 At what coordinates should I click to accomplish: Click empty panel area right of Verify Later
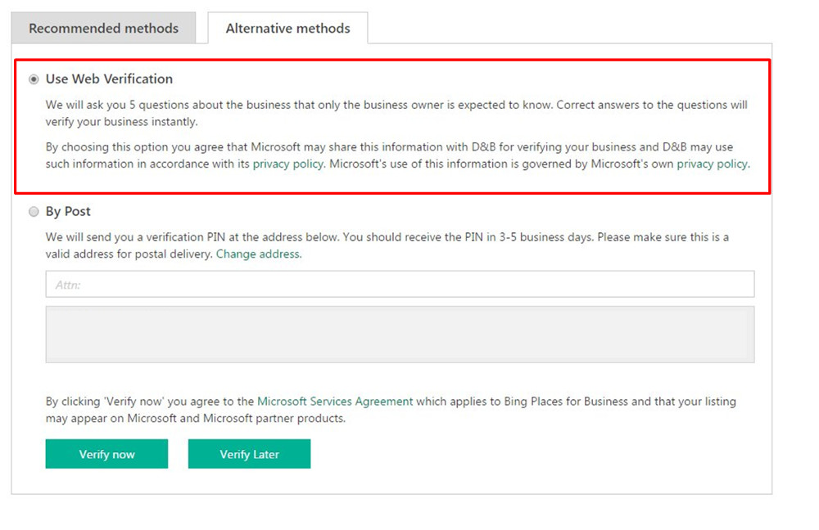[x=532, y=454]
